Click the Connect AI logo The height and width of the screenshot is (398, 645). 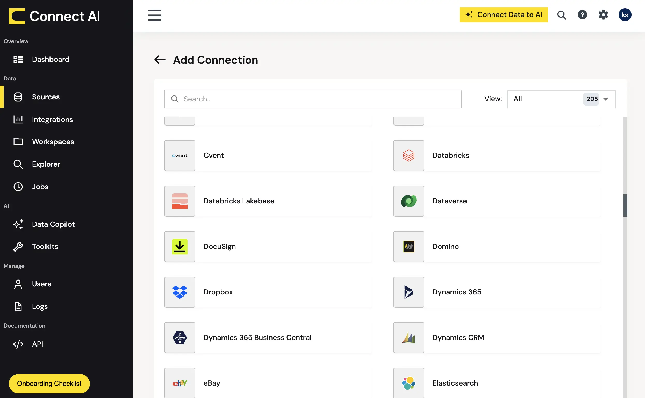click(x=54, y=16)
